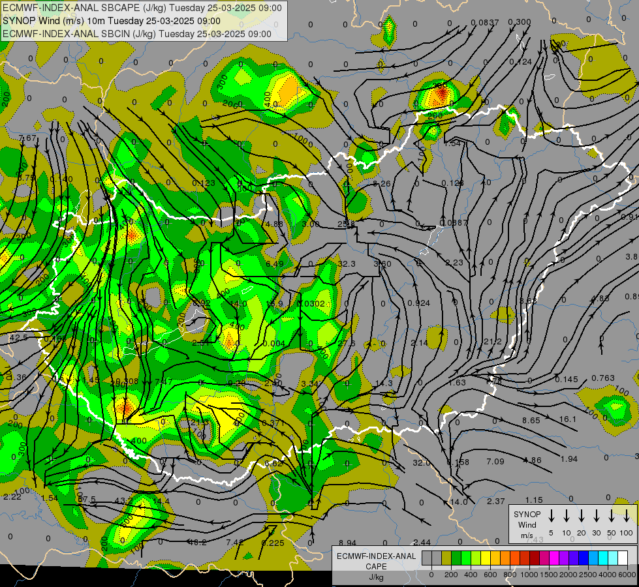The width and height of the screenshot is (639, 587).
Task: Click the map value '8.65'
Action: pos(531,420)
